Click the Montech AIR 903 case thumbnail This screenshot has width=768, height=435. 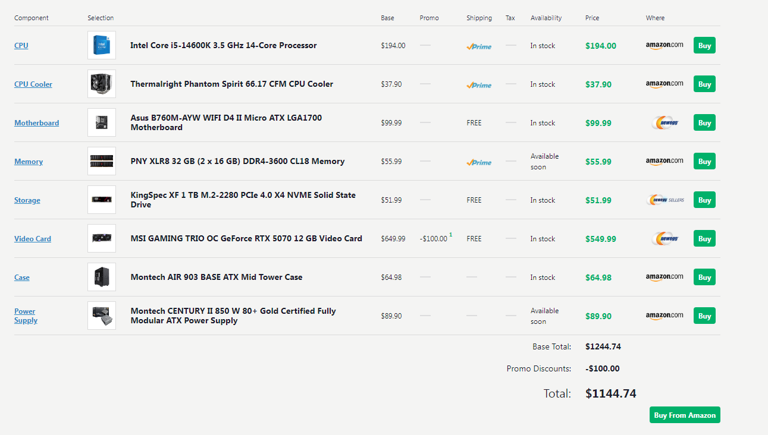pos(102,277)
